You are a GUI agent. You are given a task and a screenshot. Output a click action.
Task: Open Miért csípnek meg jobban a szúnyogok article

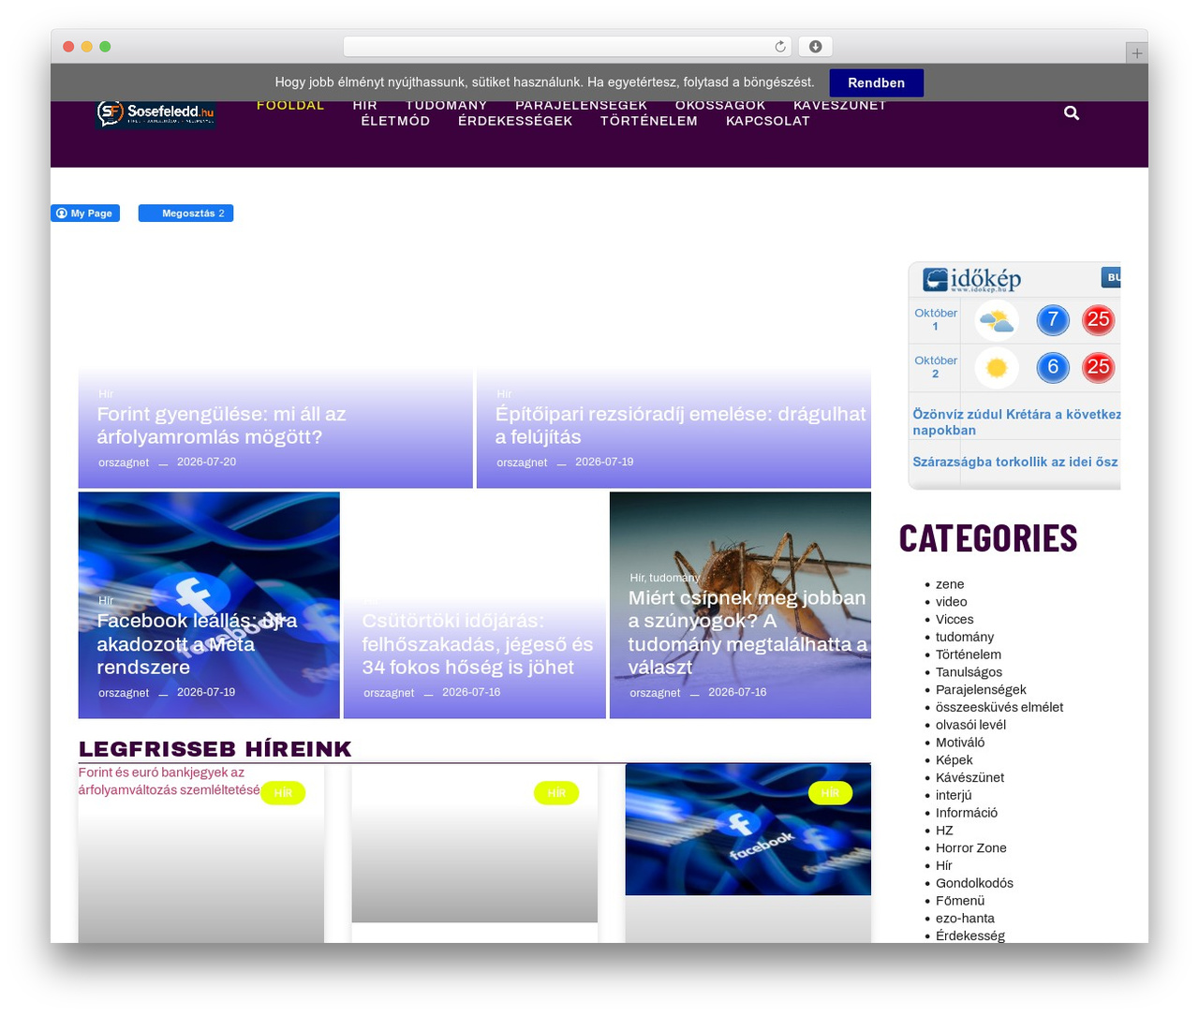(x=748, y=632)
